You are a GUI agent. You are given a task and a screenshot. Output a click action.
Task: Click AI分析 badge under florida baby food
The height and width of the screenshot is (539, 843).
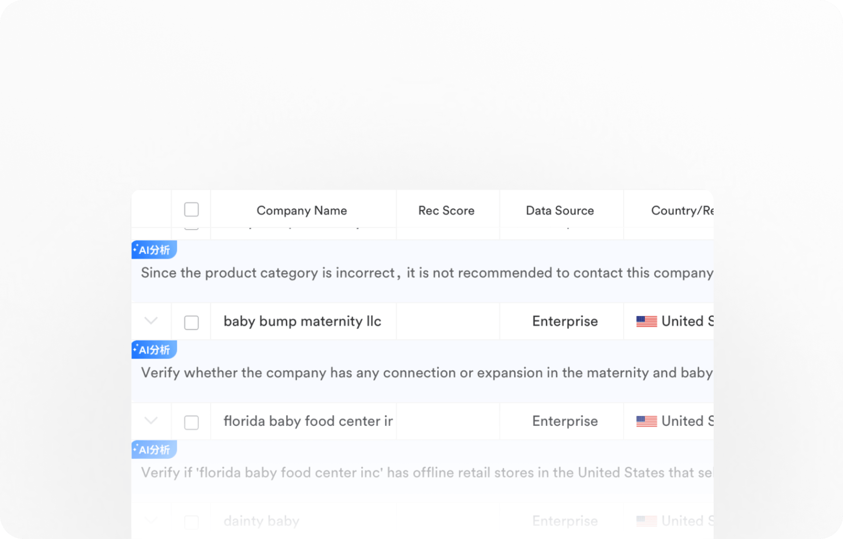coord(154,449)
